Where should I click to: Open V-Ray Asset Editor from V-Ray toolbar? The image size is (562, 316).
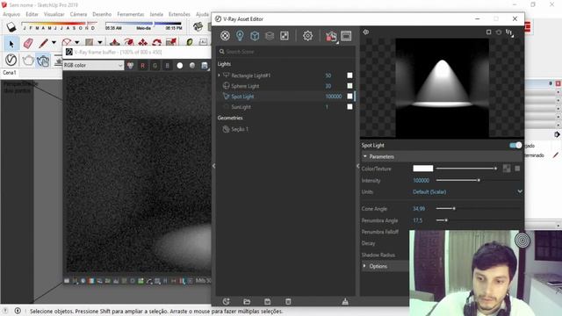(x=11, y=60)
